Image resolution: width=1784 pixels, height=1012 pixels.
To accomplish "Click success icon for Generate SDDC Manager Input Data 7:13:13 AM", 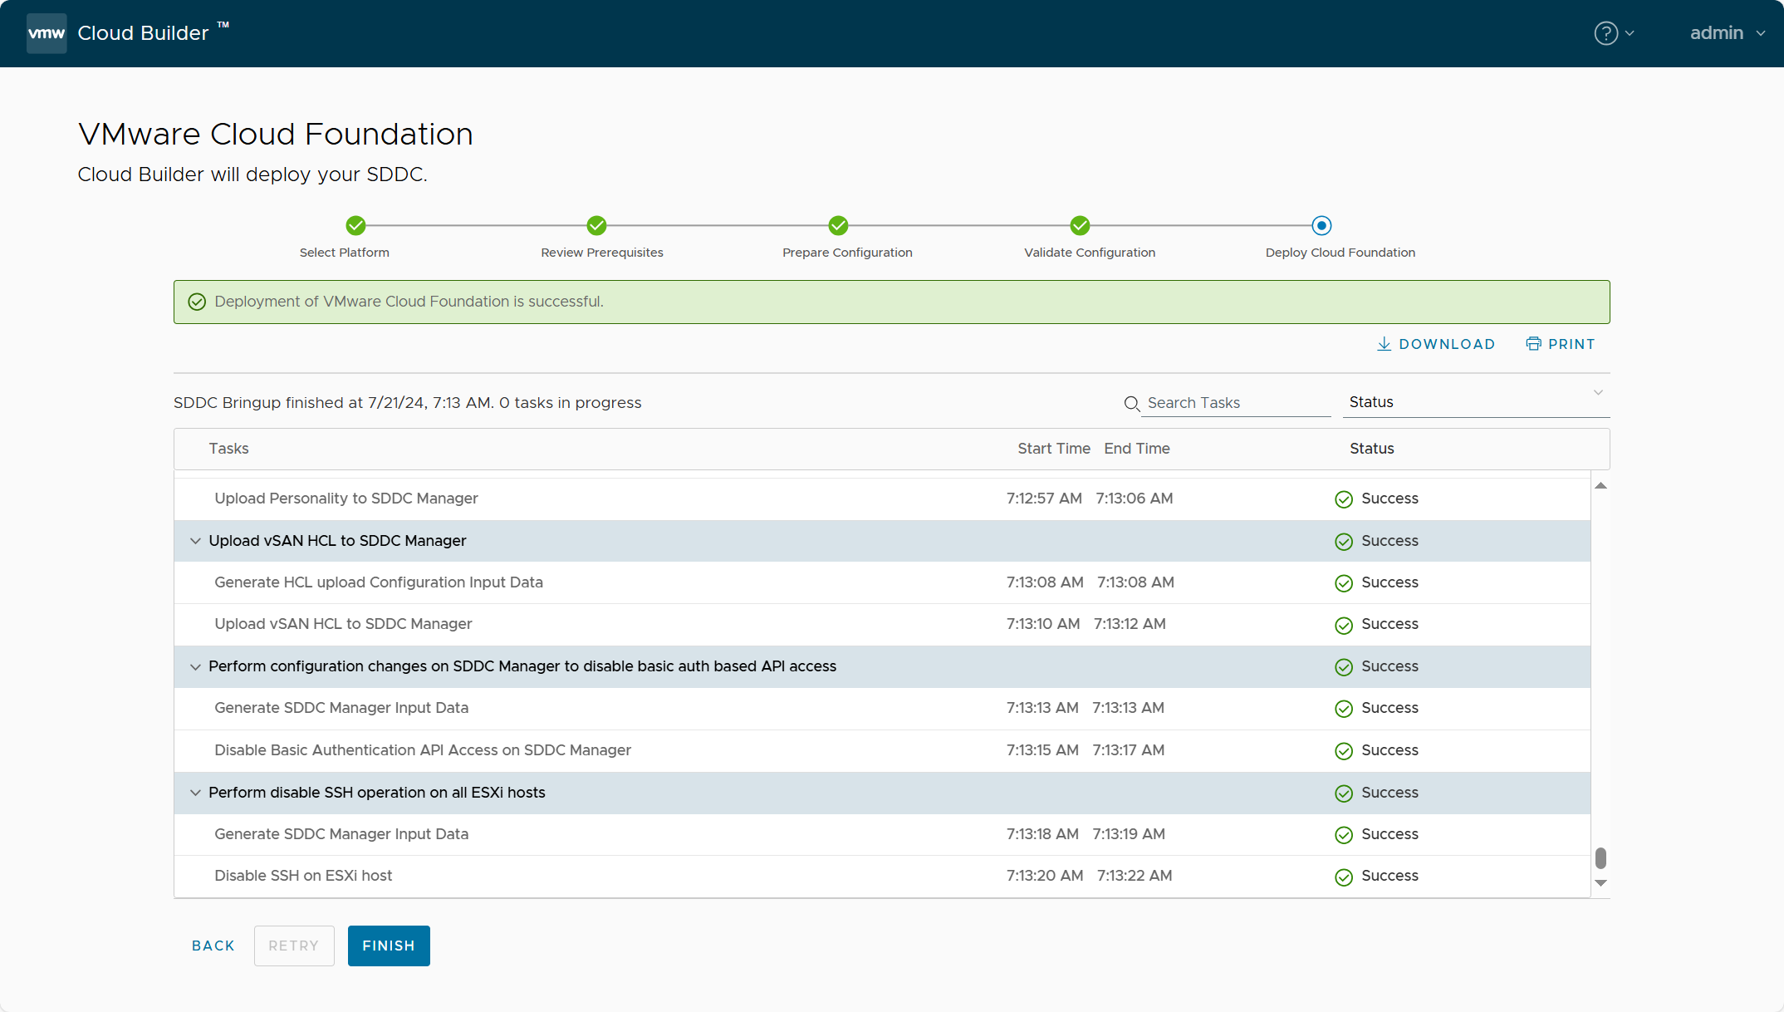I will pyautogui.click(x=1344, y=709).
